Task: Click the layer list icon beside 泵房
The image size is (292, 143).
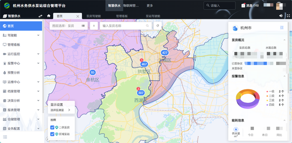Action: coord(83,26)
